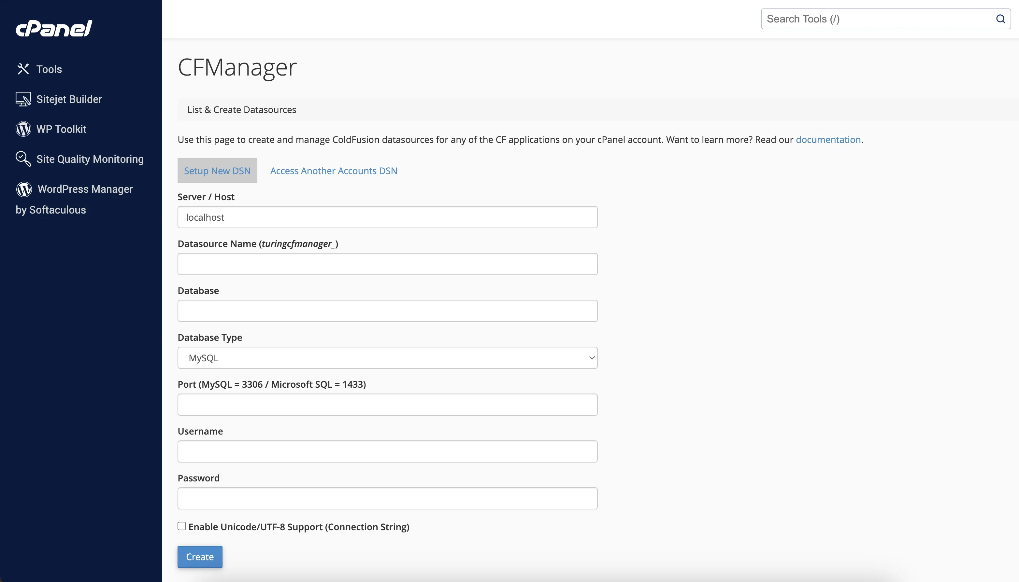Open the documentation link
This screenshot has width=1019, height=582.
828,140
